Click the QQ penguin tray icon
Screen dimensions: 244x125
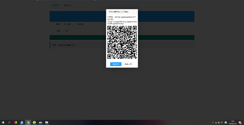(216, 123)
